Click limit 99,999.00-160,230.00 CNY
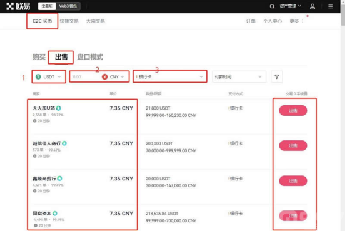The height and width of the screenshot is (233, 347). pyautogui.click(x=171, y=115)
